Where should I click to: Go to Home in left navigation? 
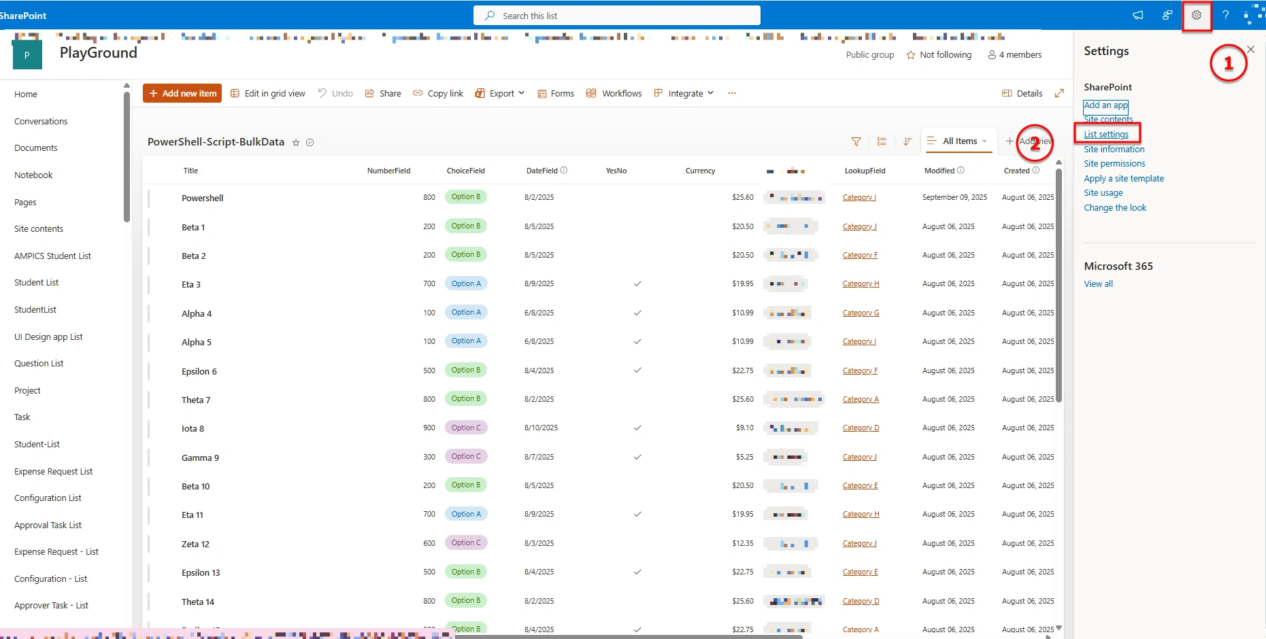pos(26,94)
